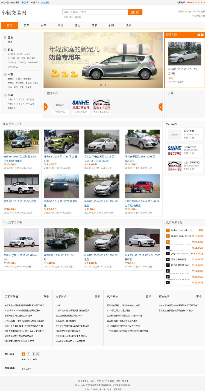Click the right arrow in 推荐车商 carousel
The width and height of the screenshot is (205, 391).
(x=160, y=107)
